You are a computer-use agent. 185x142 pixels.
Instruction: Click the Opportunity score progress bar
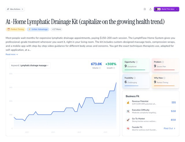pyautogui.click(x=135, y=70)
